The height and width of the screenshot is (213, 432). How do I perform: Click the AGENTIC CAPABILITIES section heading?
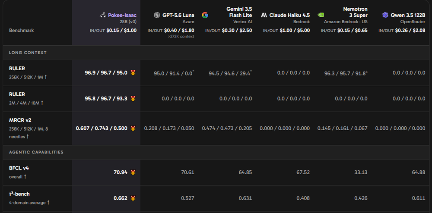coord(36,152)
